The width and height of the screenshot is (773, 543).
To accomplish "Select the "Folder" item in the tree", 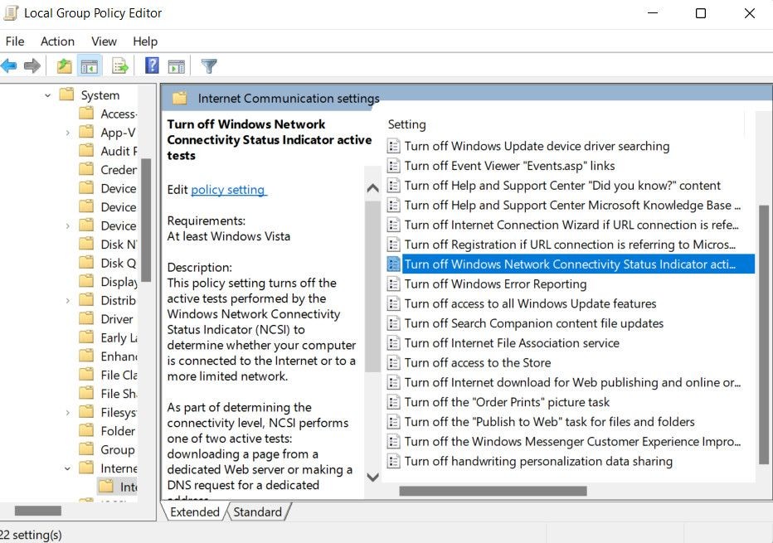I will pyautogui.click(x=108, y=431).
